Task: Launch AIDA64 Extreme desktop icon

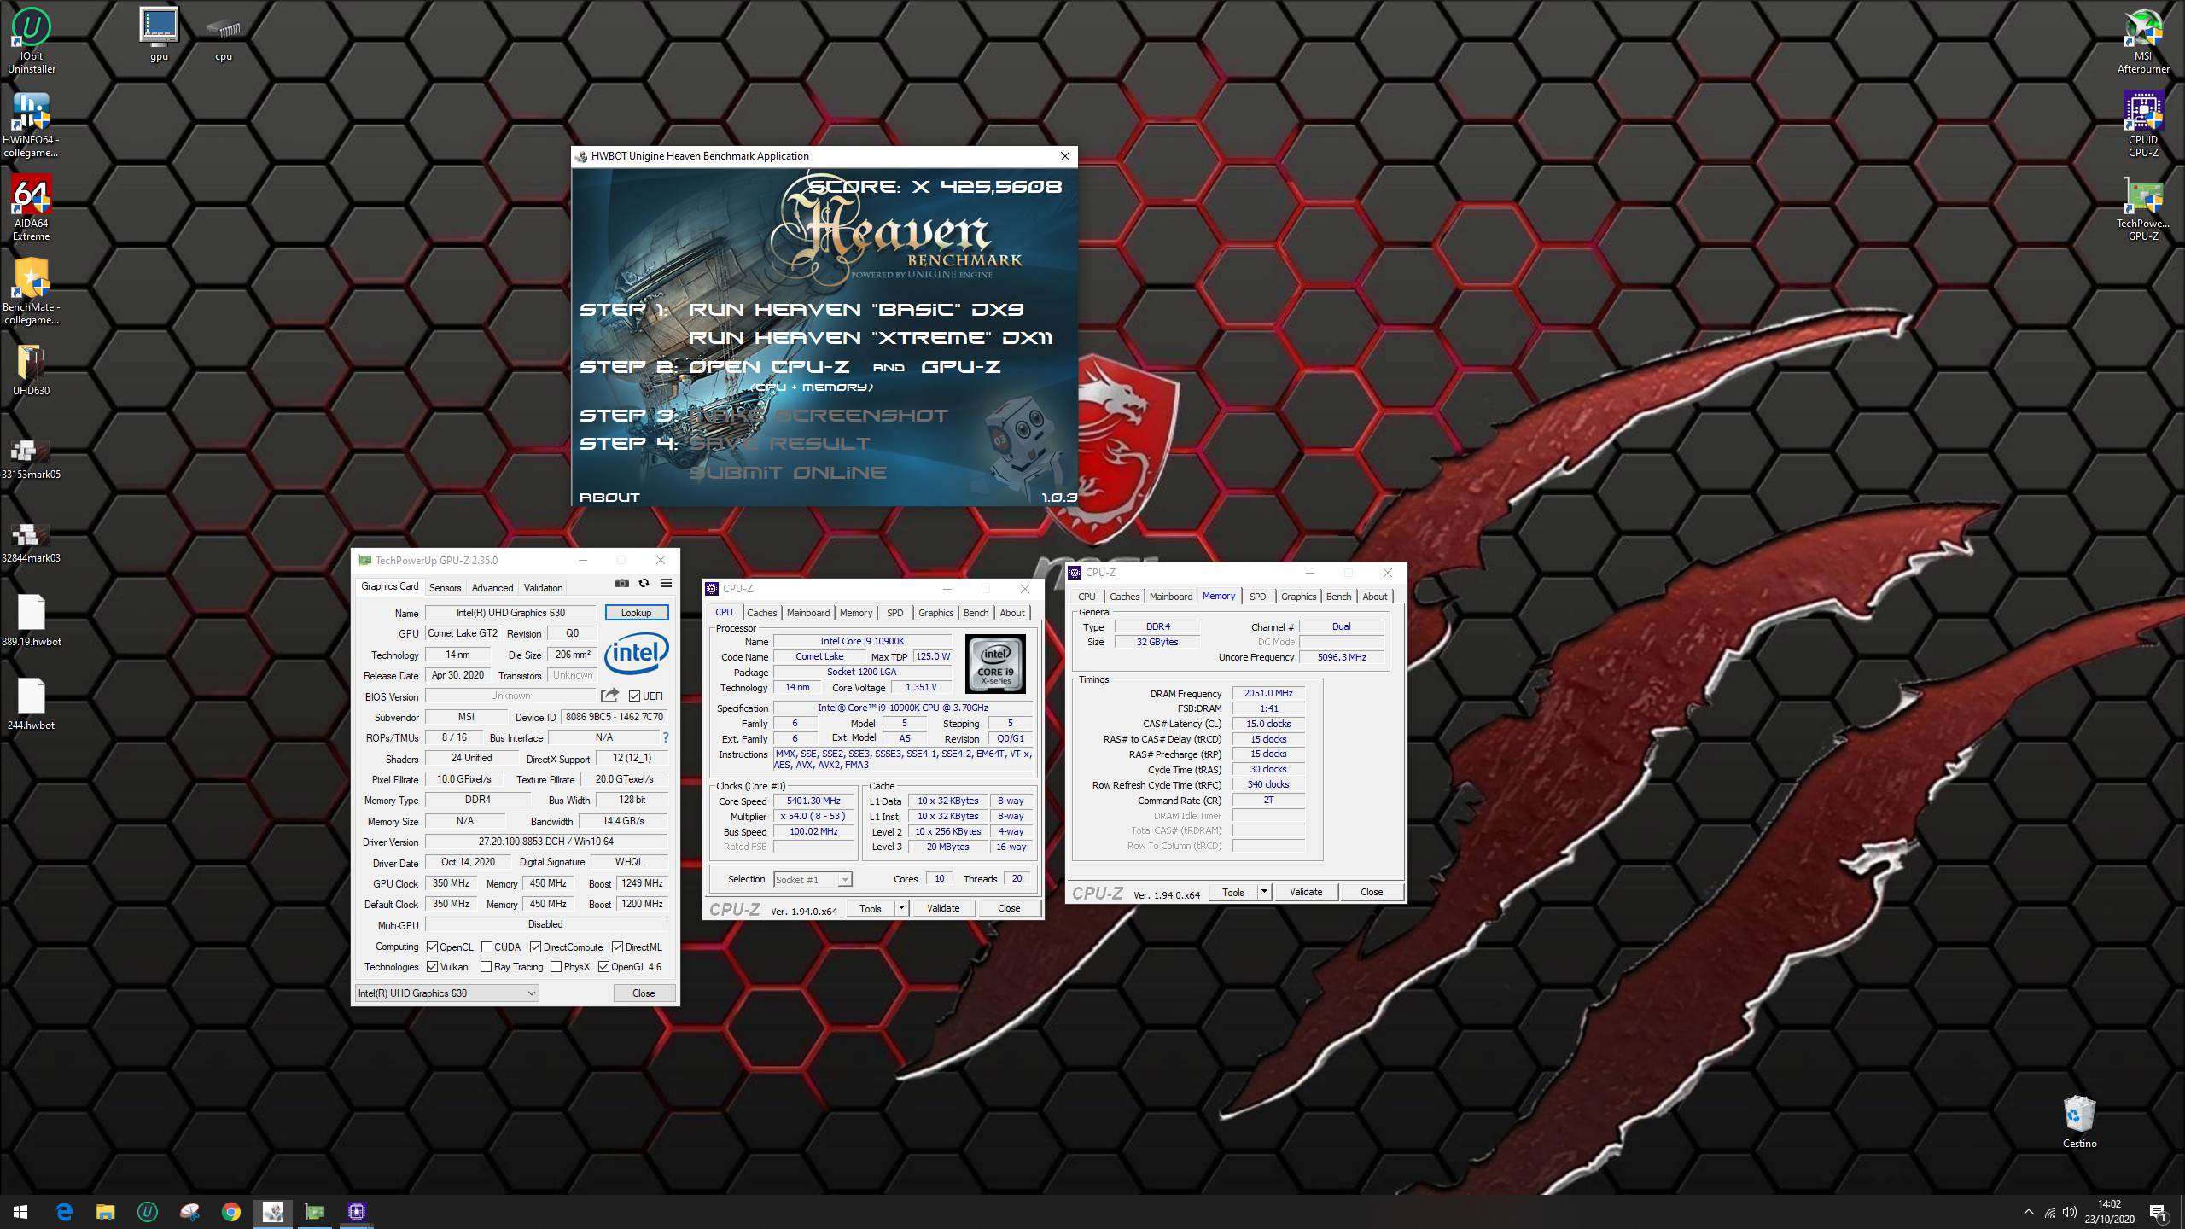Action: click(x=32, y=208)
